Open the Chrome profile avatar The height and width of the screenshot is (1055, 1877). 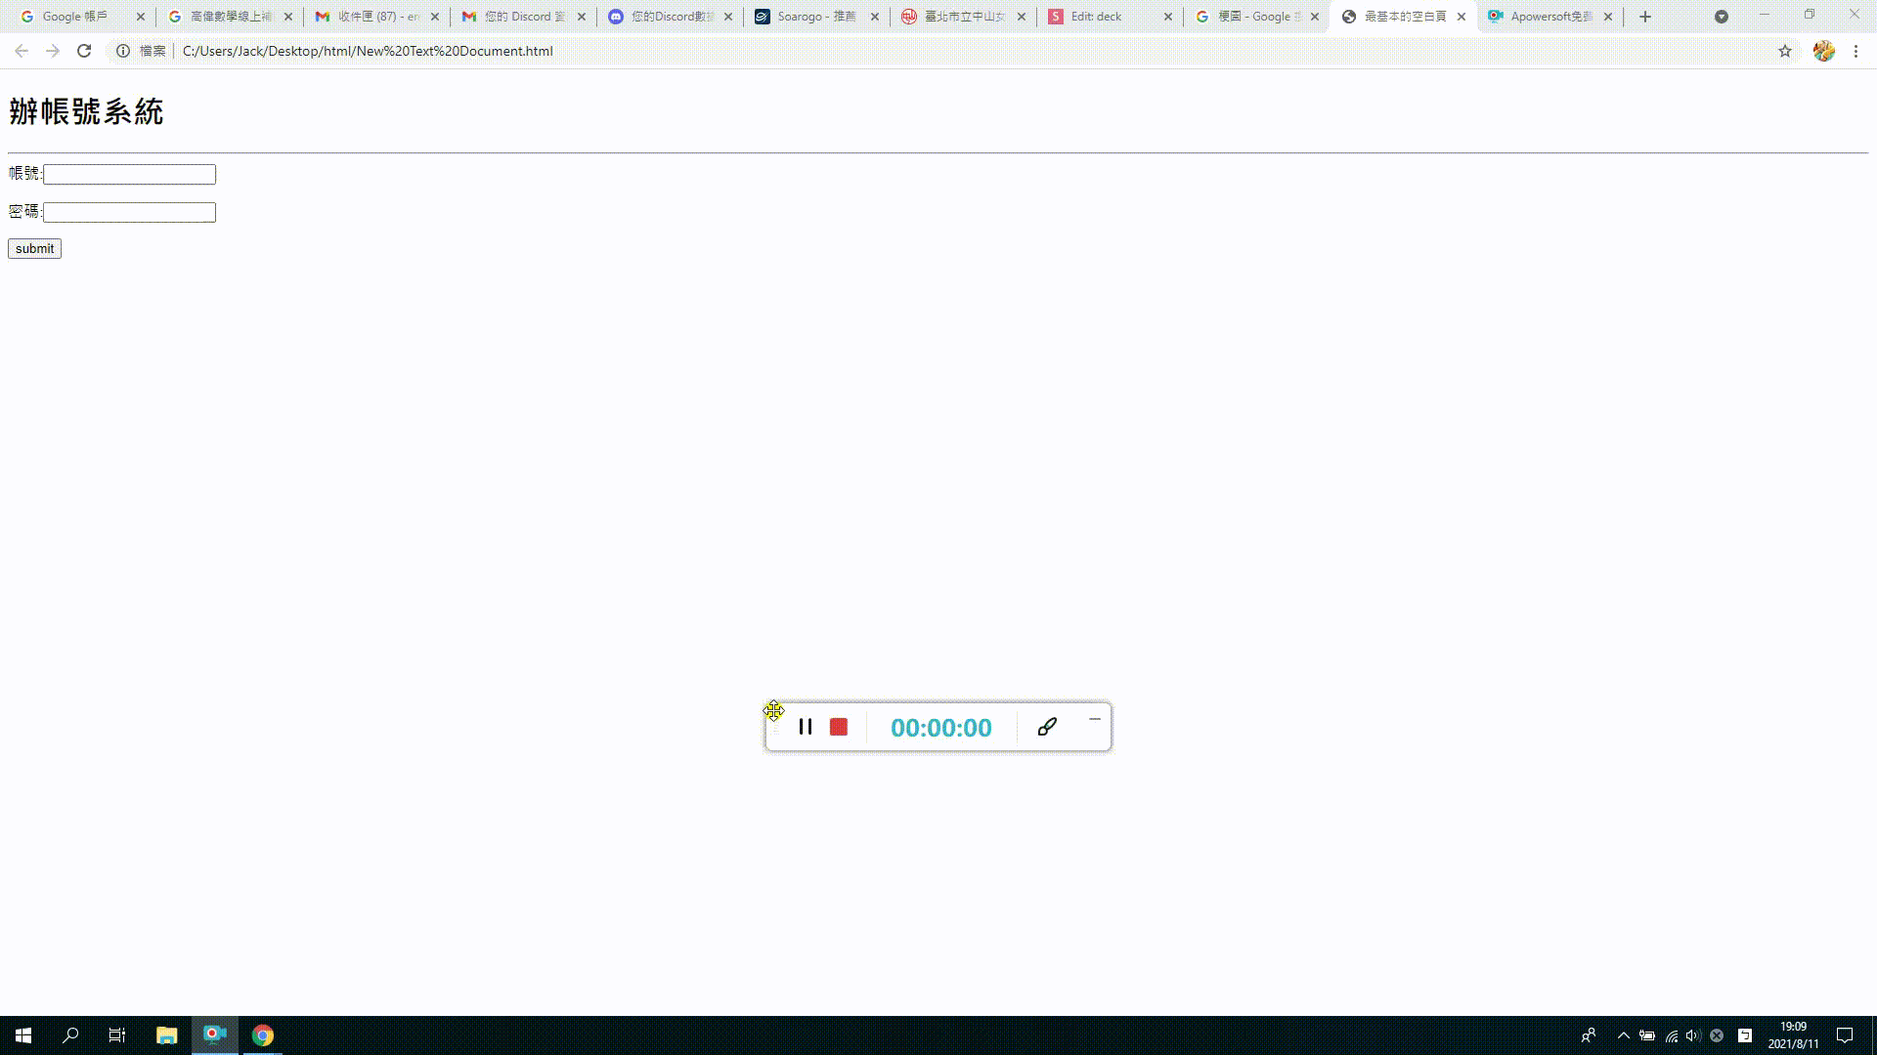pos(1823,51)
